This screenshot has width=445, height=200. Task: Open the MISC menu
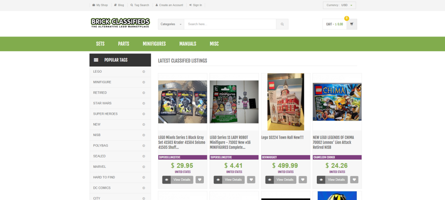(214, 44)
